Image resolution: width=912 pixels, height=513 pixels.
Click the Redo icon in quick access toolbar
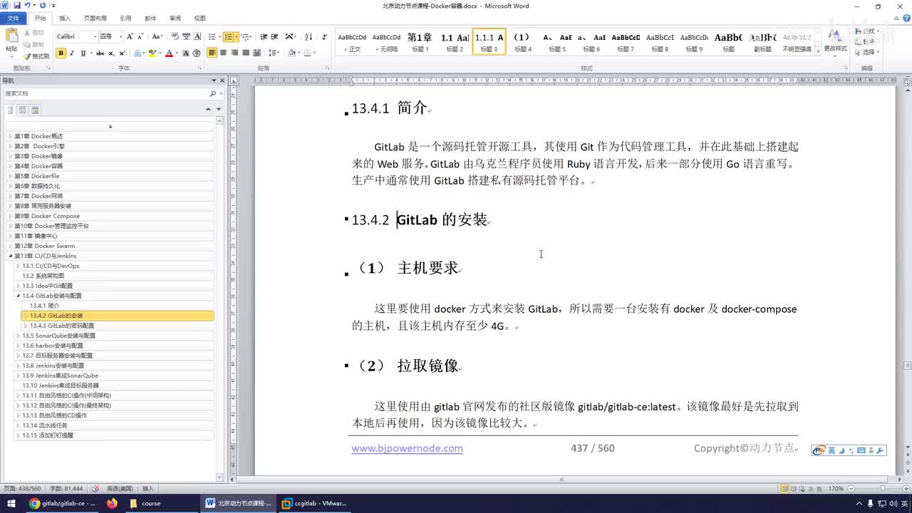[43, 6]
